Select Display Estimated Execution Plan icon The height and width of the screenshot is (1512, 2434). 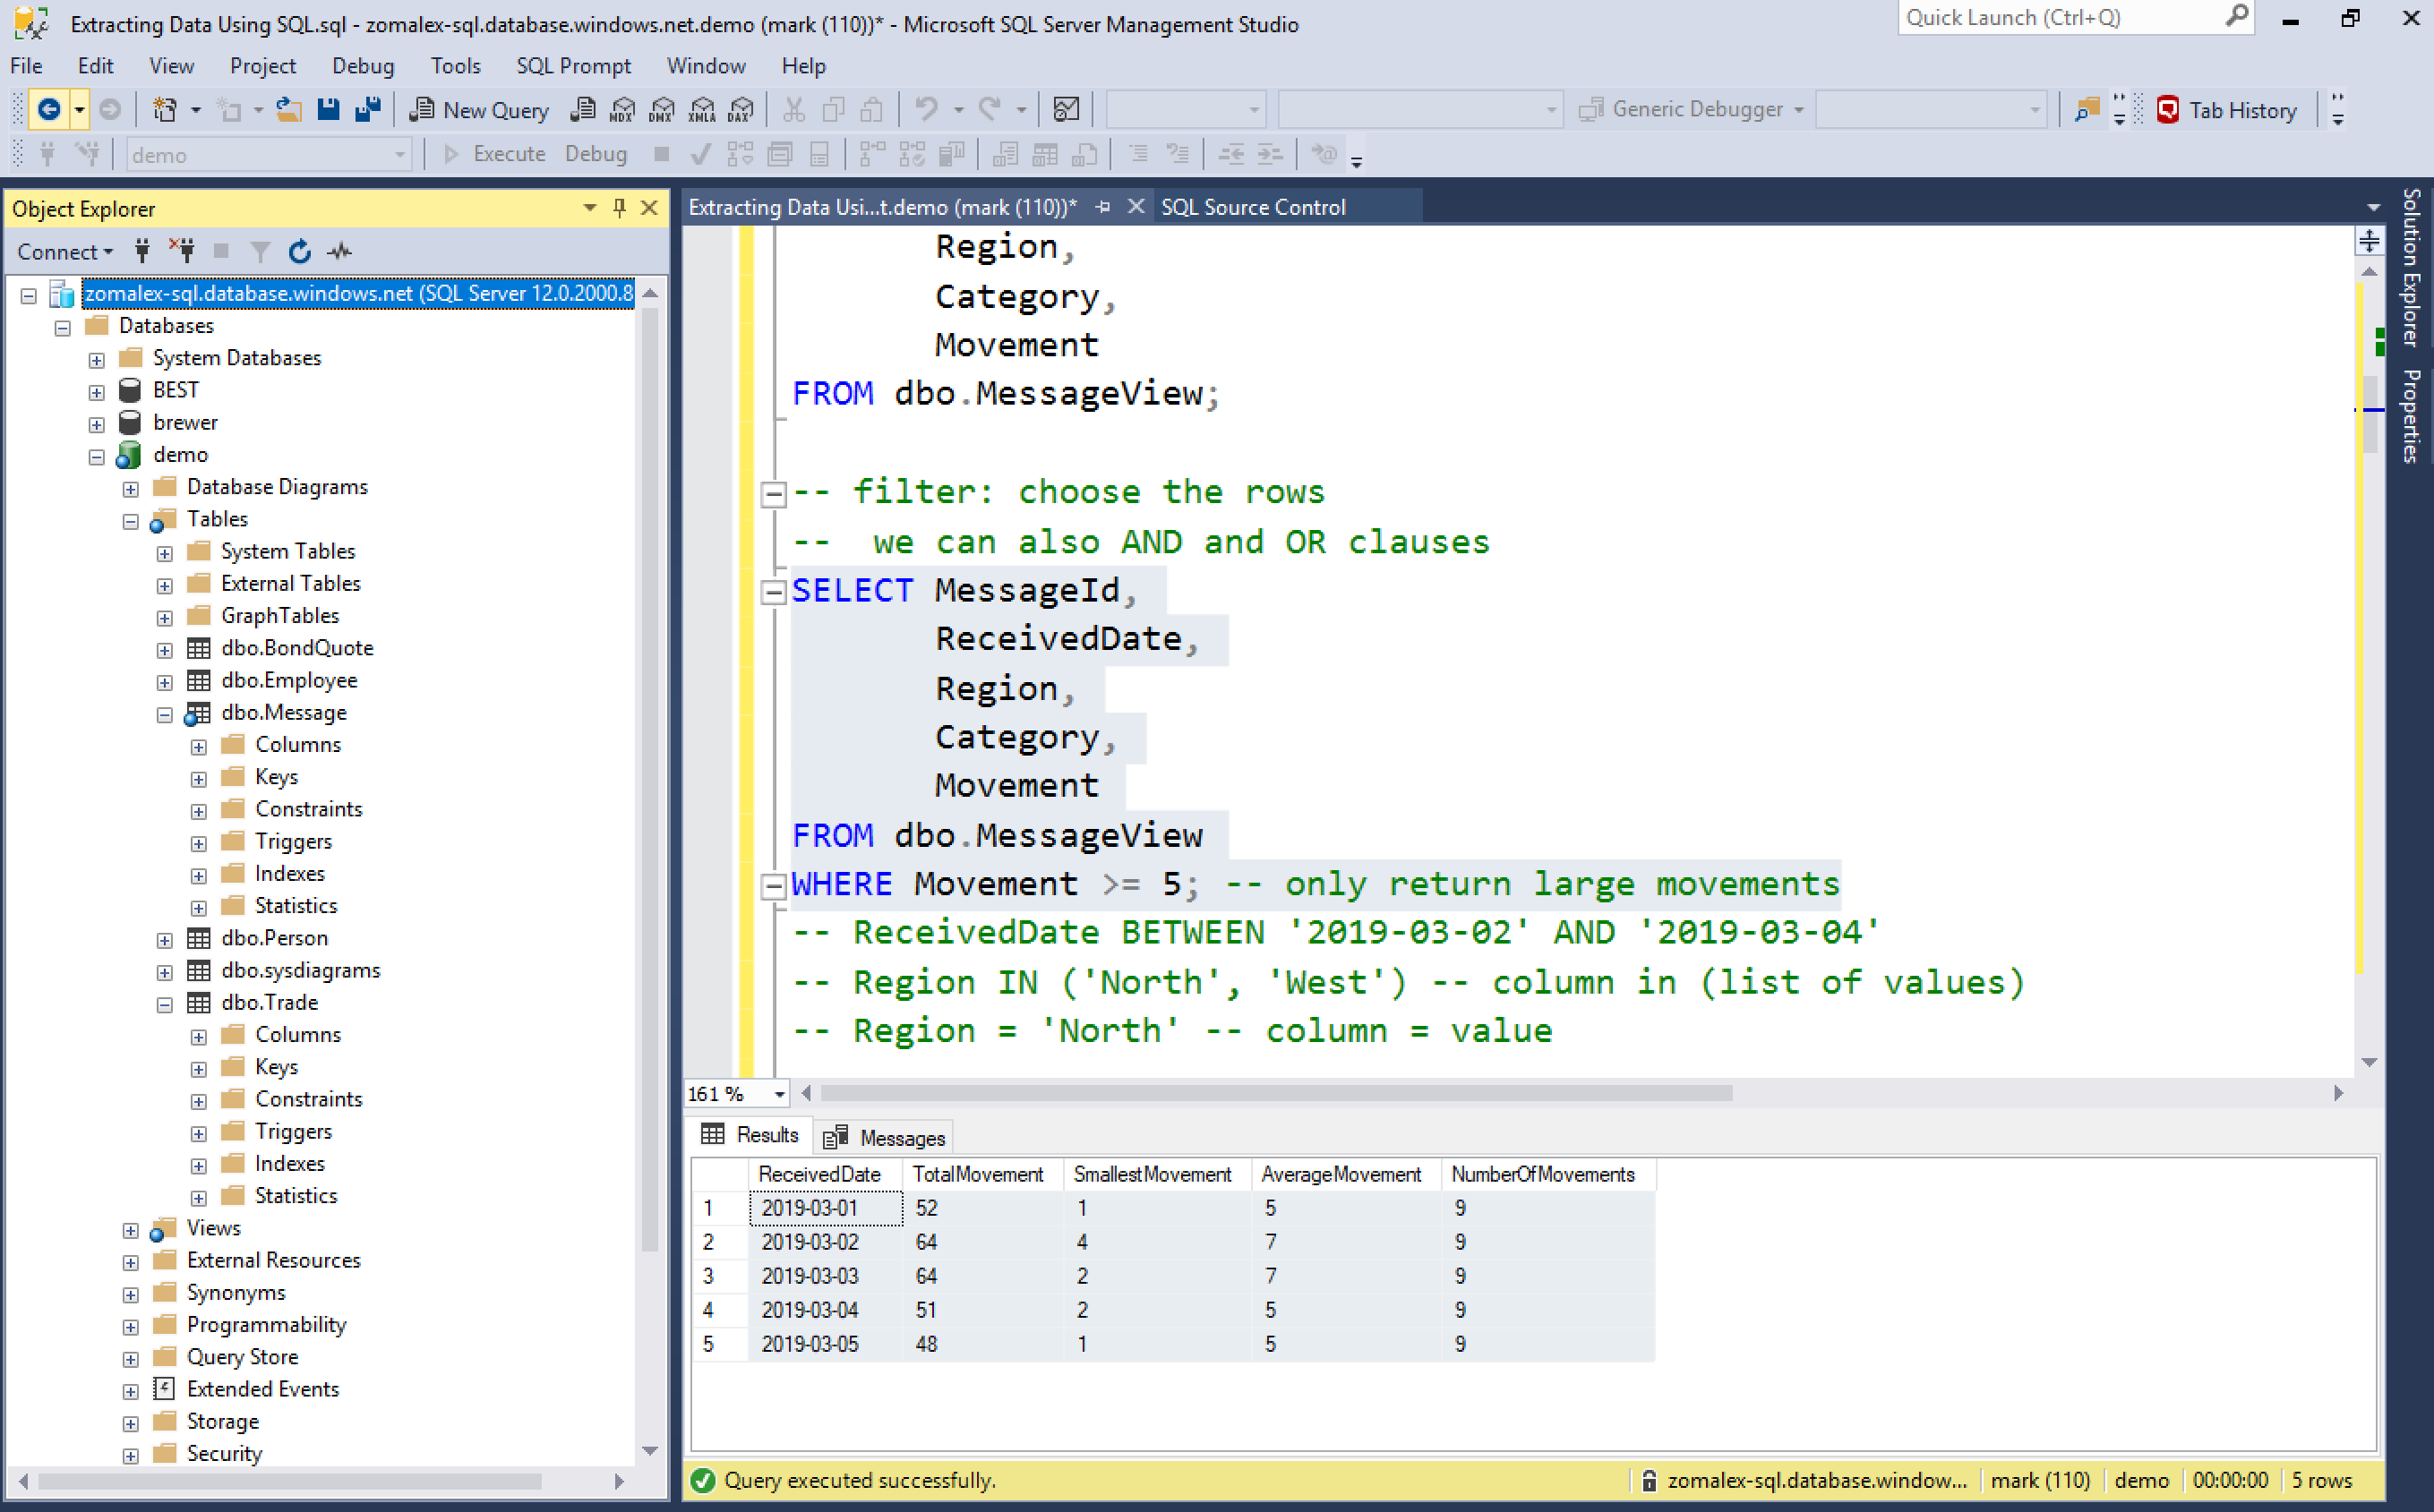click(741, 154)
